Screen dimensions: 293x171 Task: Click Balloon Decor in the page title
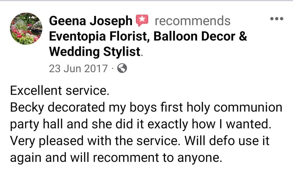point(194,36)
